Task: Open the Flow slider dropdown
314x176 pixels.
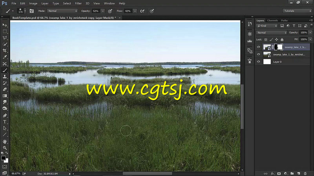Action: tap(135, 11)
